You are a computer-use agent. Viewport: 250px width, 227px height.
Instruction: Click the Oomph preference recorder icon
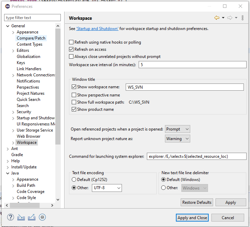click(42, 217)
